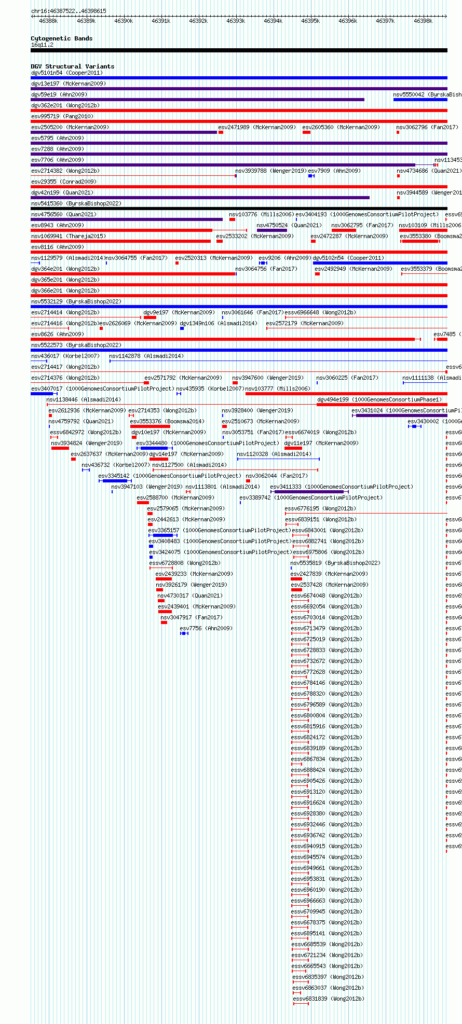Select esv8626 (Ahn2009) label

tap(58, 334)
